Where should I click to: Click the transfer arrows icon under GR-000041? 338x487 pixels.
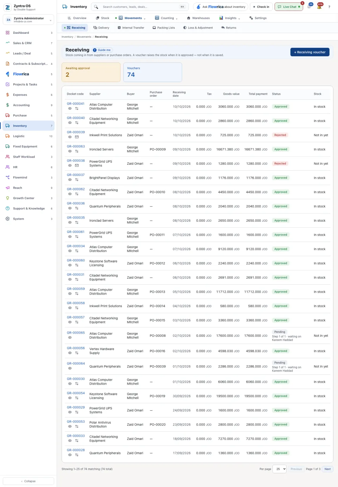click(77, 108)
